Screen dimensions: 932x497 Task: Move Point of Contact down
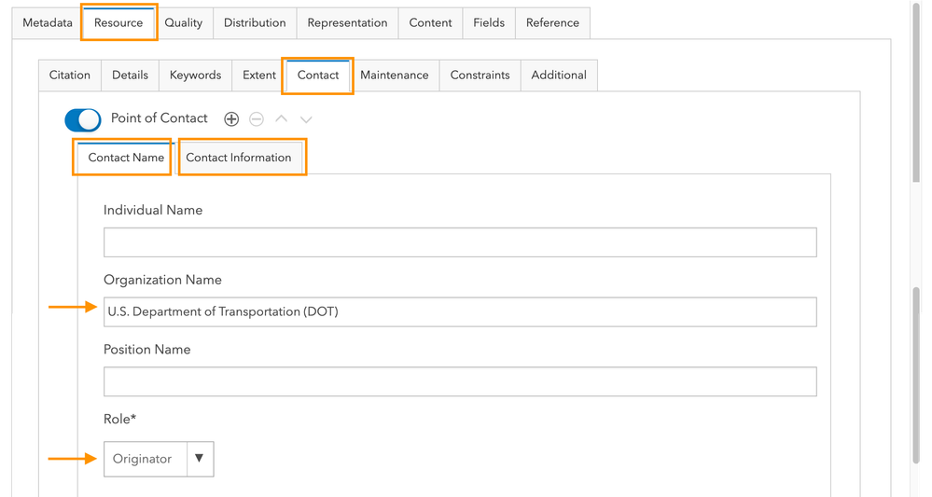tap(306, 119)
